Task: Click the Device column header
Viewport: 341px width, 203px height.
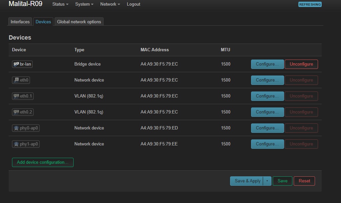Action: [19, 50]
